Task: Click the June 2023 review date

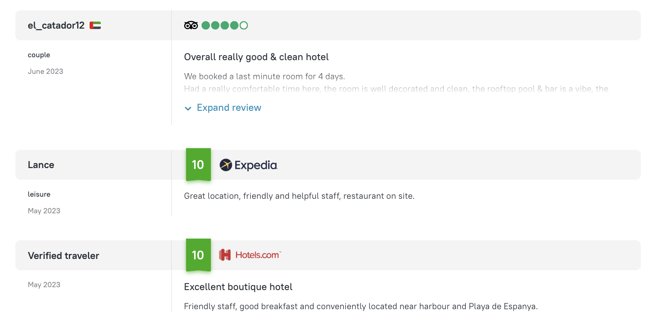Action: pyautogui.click(x=46, y=71)
